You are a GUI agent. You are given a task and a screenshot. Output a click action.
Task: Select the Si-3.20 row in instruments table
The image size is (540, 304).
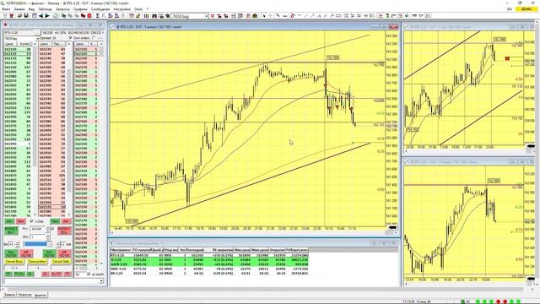click(x=209, y=260)
